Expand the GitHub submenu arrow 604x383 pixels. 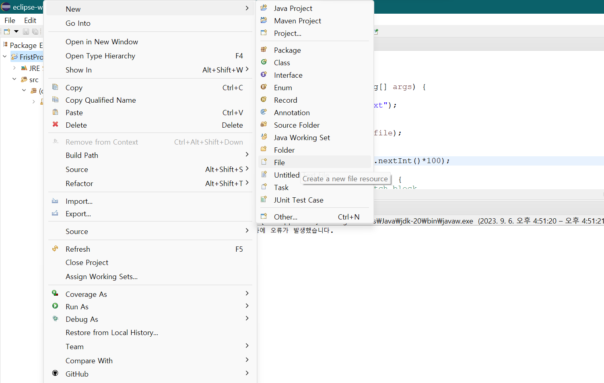point(247,373)
